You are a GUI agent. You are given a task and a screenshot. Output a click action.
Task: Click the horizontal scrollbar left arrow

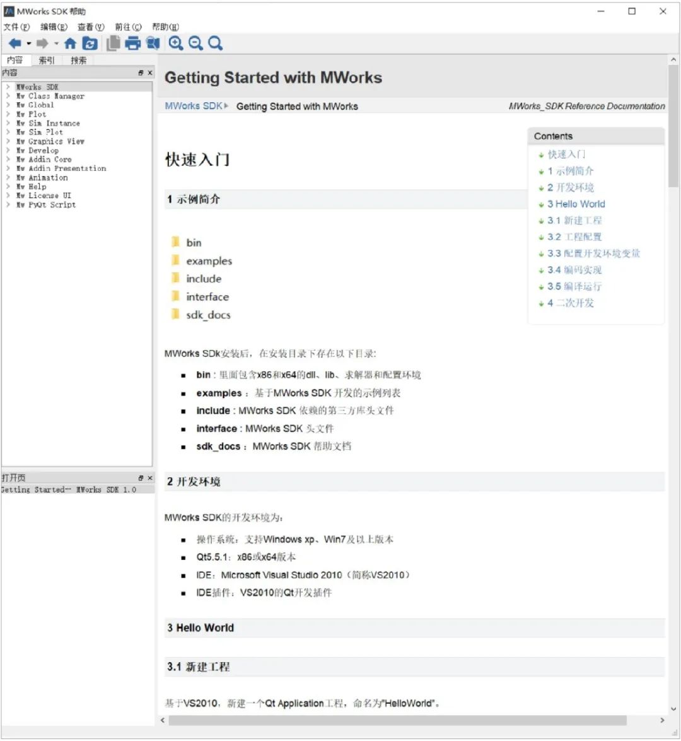click(x=163, y=720)
